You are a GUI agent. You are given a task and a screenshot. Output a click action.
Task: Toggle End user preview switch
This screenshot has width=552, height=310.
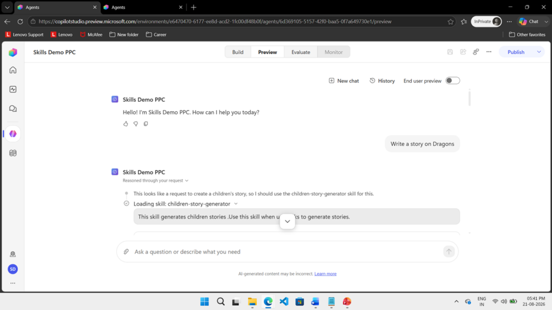[453, 81]
